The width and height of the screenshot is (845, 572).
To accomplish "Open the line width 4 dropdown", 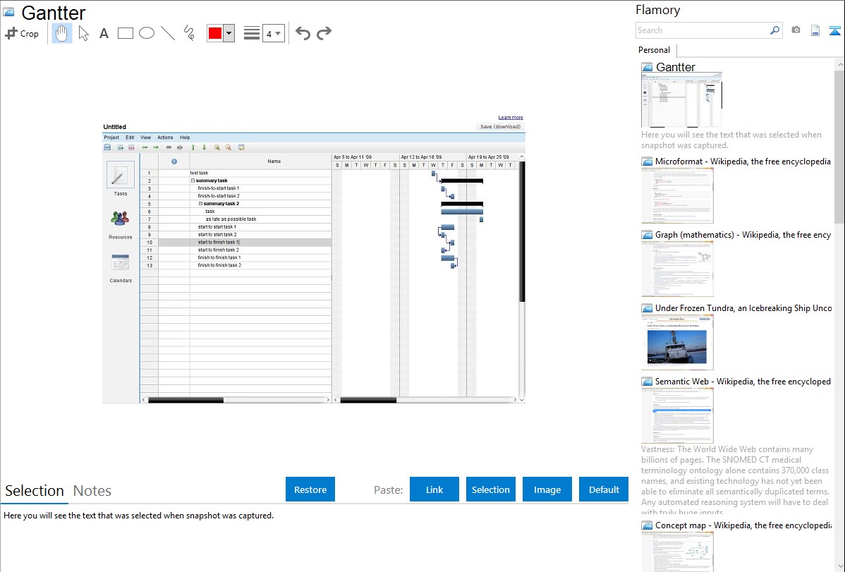I will [x=274, y=33].
